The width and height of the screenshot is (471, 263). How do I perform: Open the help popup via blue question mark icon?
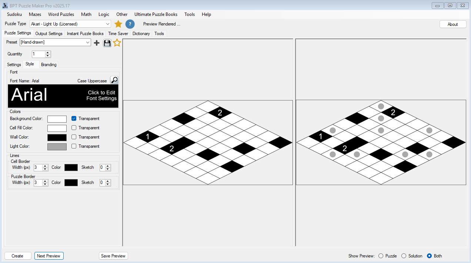point(130,24)
